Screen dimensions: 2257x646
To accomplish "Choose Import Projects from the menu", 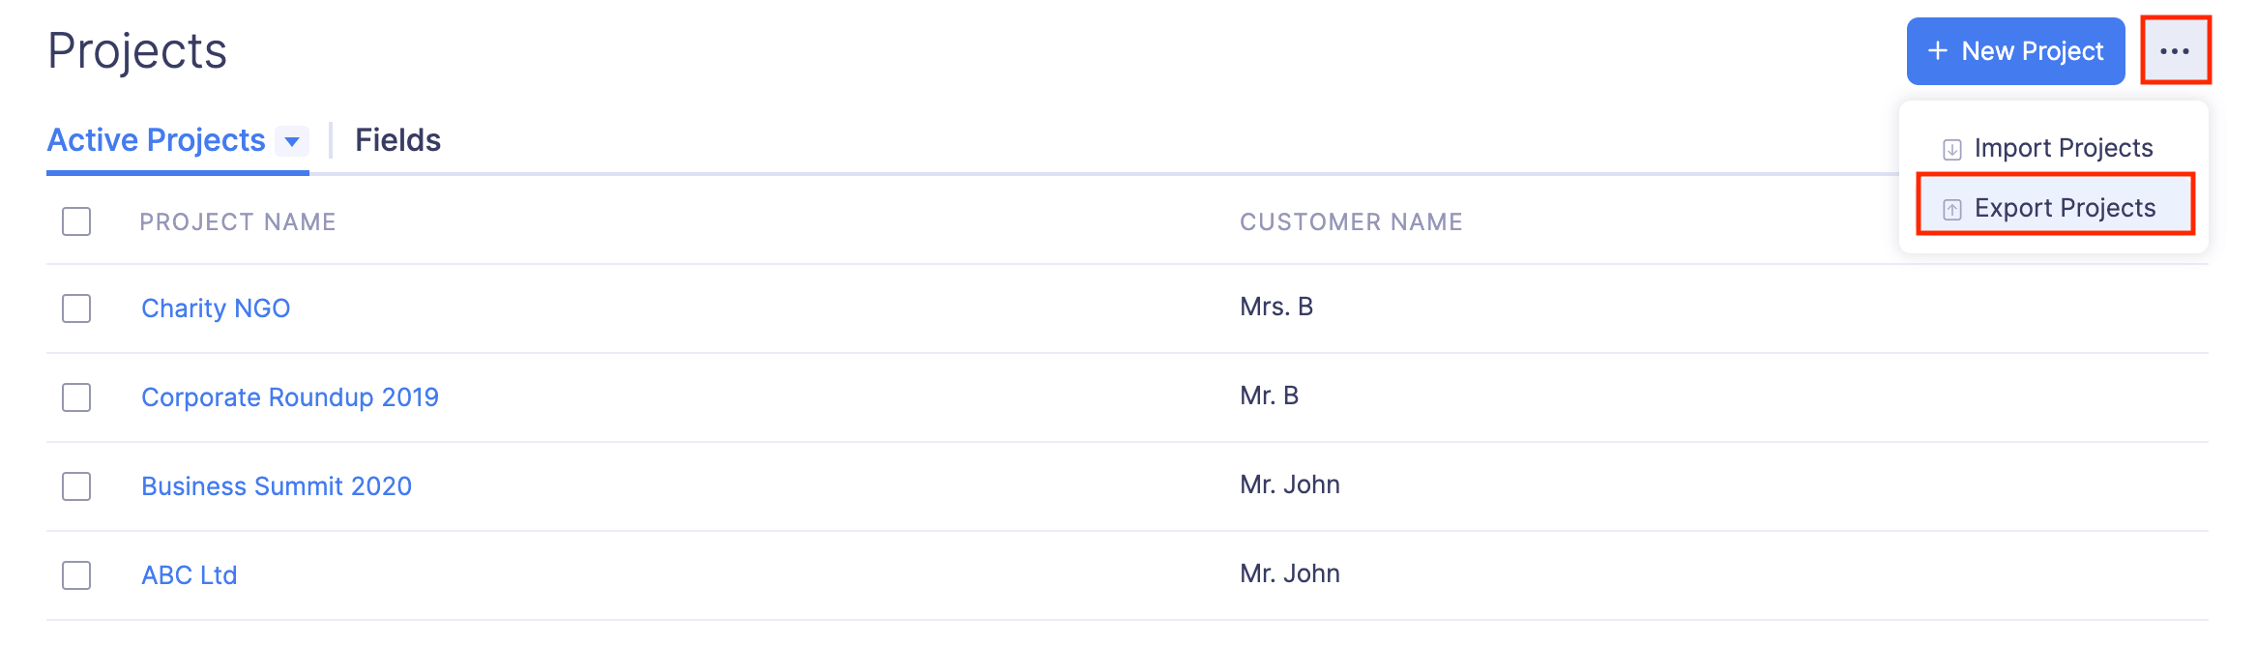I will [x=2063, y=148].
